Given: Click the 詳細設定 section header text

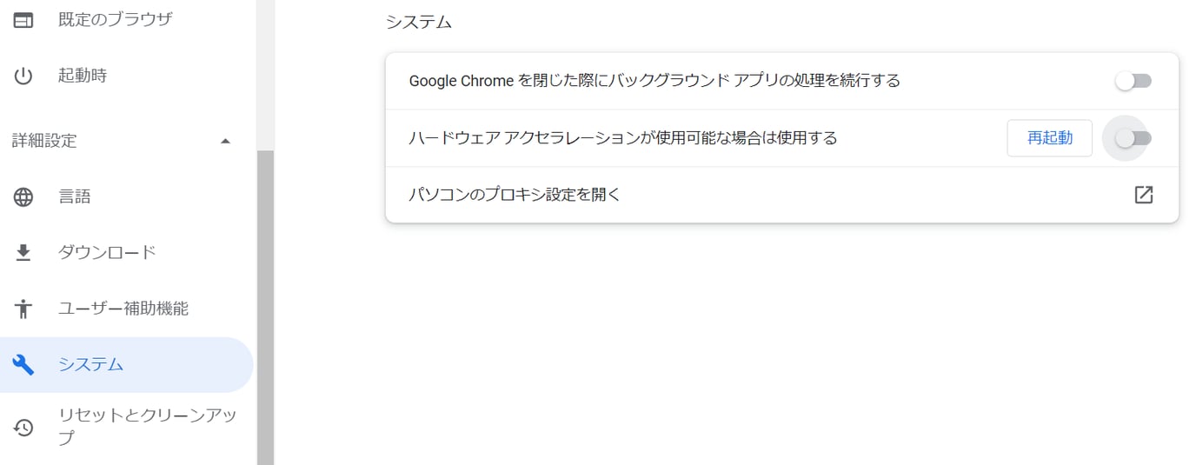Looking at the screenshot, I should tap(44, 141).
